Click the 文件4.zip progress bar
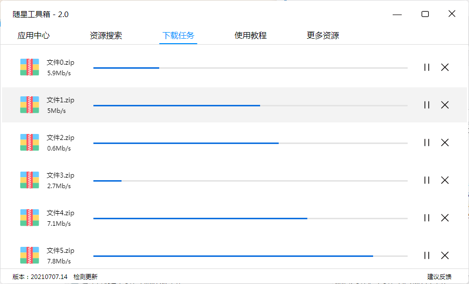Image resolution: width=469 pixels, height=284 pixels. pos(250,218)
